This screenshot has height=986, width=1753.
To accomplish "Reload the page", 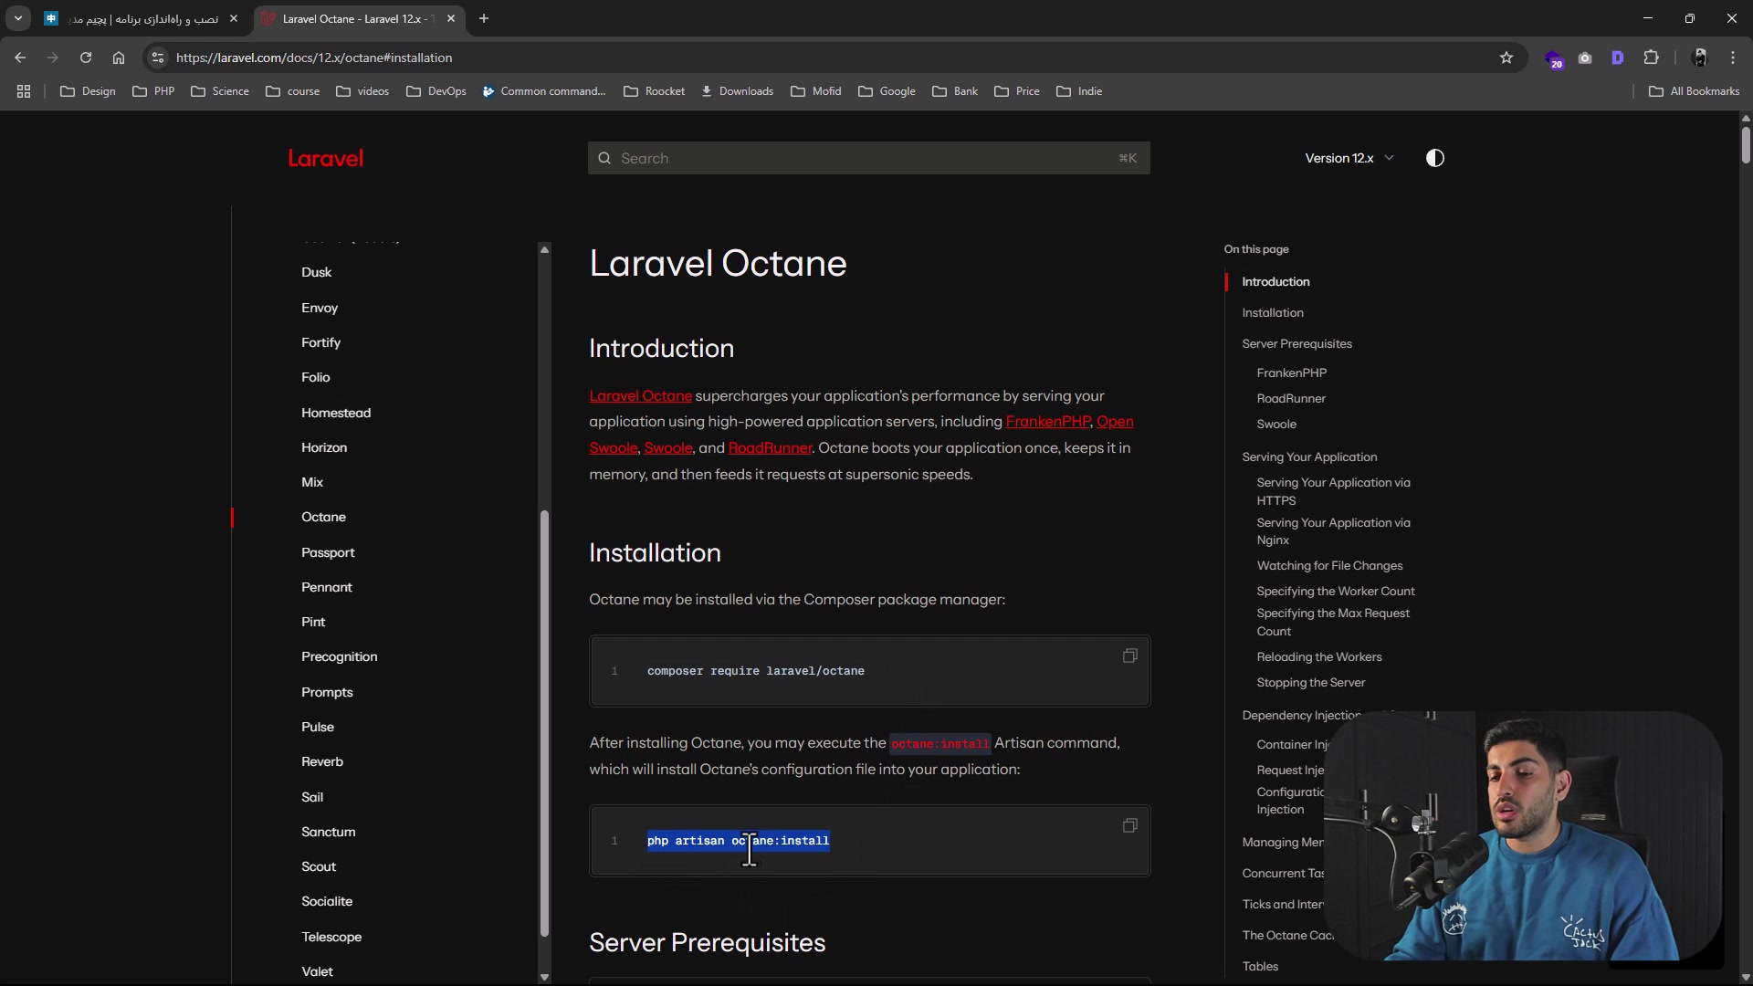I will 86,58.
